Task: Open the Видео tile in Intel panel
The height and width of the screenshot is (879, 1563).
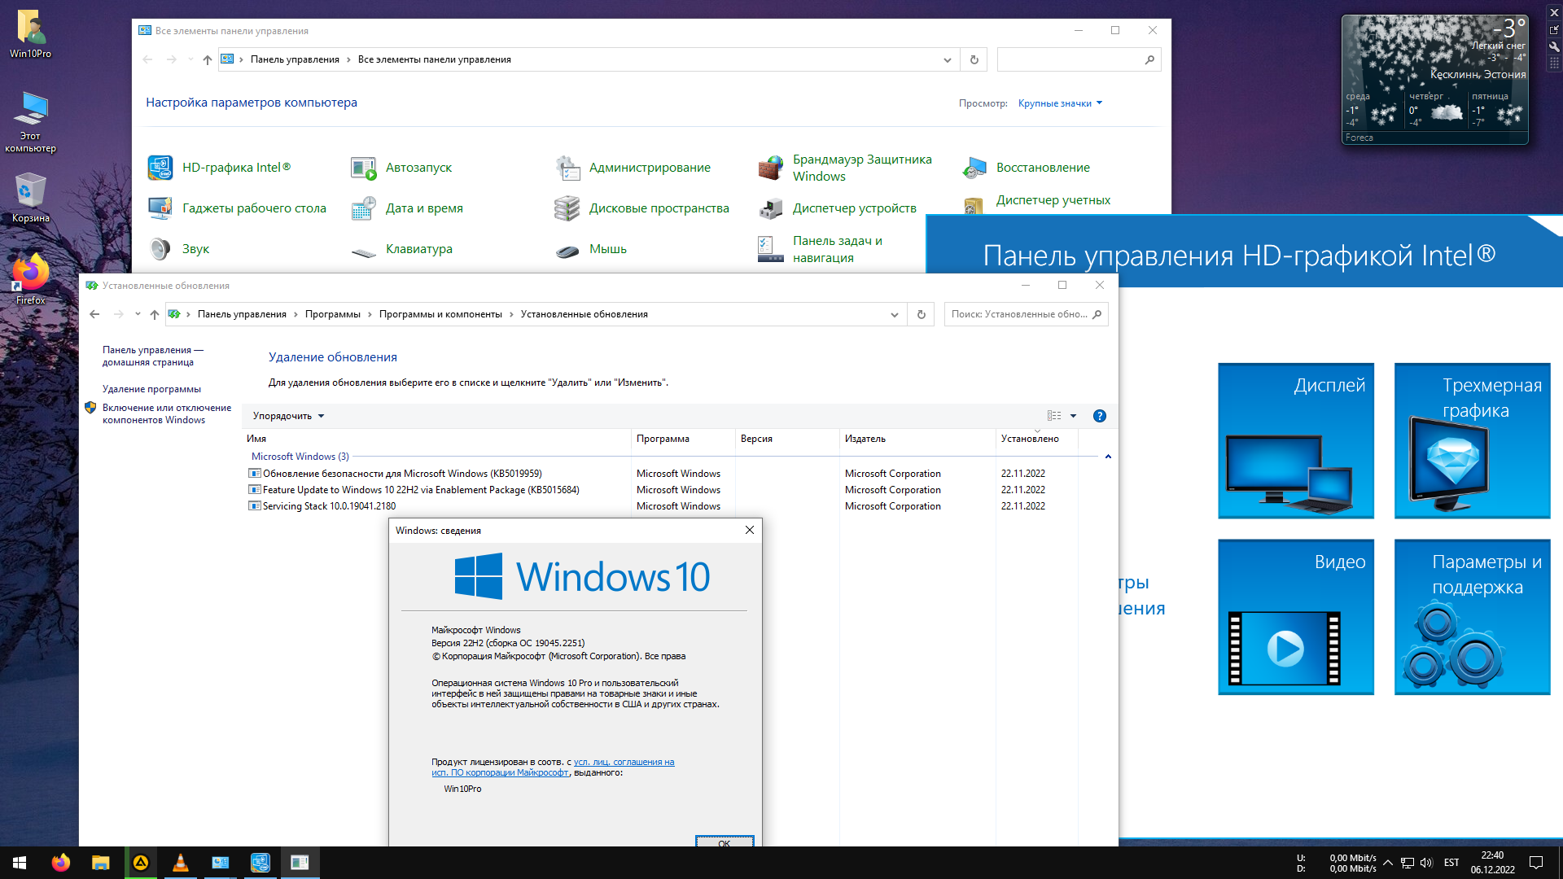Action: point(1296,617)
